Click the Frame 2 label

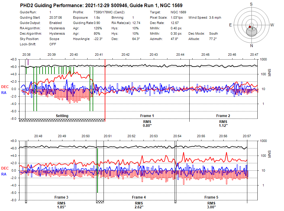pyautogui.click(x=223, y=116)
